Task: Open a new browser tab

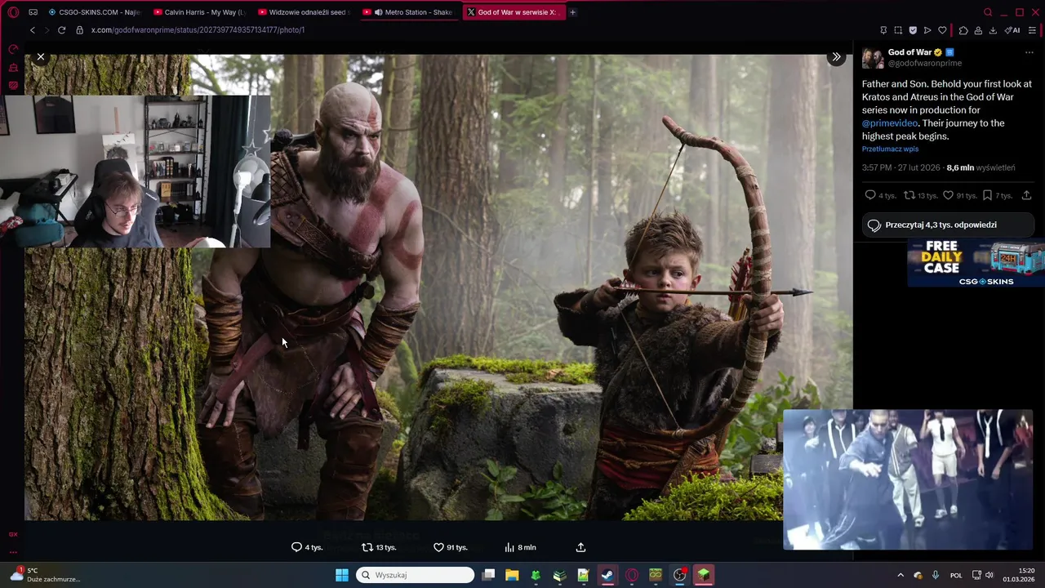Action: pyautogui.click(x=572, y=12)
